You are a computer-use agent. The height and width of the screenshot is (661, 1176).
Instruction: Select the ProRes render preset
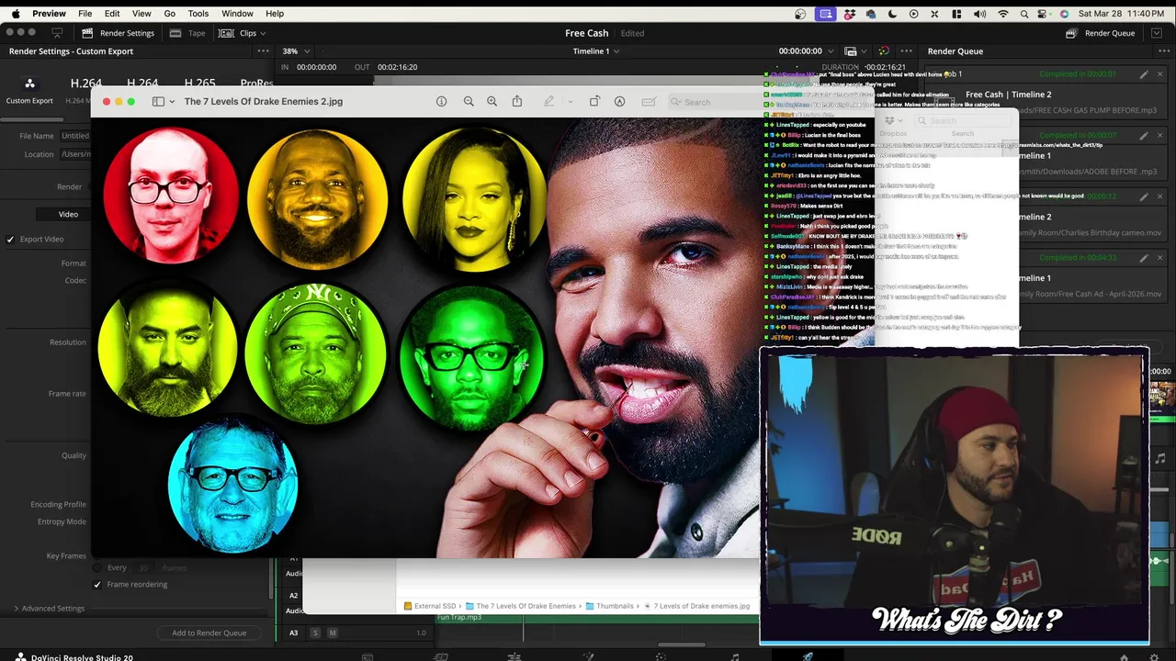(256, 84)
